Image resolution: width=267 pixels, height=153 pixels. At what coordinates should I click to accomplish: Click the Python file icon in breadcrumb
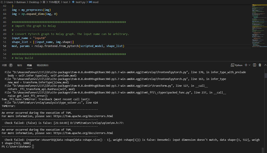tap(73, 2)
